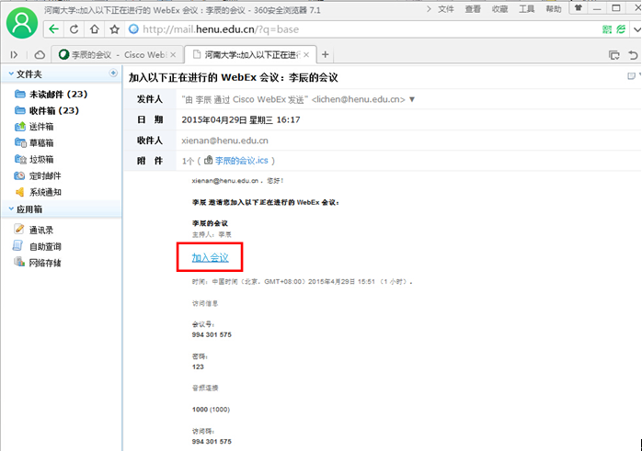This screenshot has height=451, width=642.
Task: Click the 通讯录 pencil notebook icon
Action: (18, 229)
